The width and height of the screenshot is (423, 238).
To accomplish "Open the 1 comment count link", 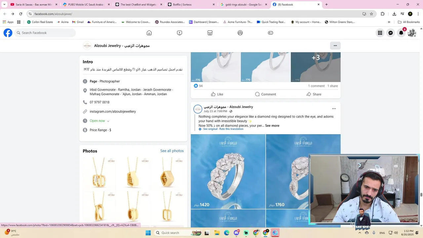I will [x=316, y=86].
